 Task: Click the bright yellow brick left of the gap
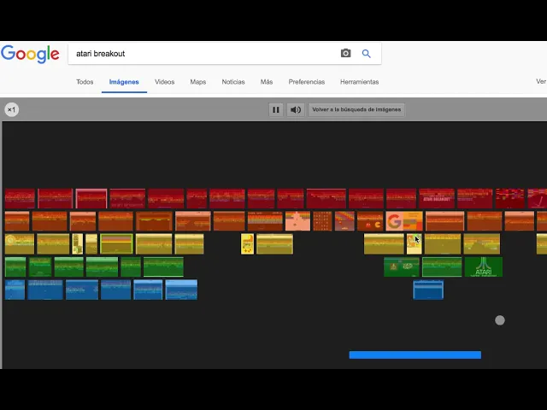(247, 243)
